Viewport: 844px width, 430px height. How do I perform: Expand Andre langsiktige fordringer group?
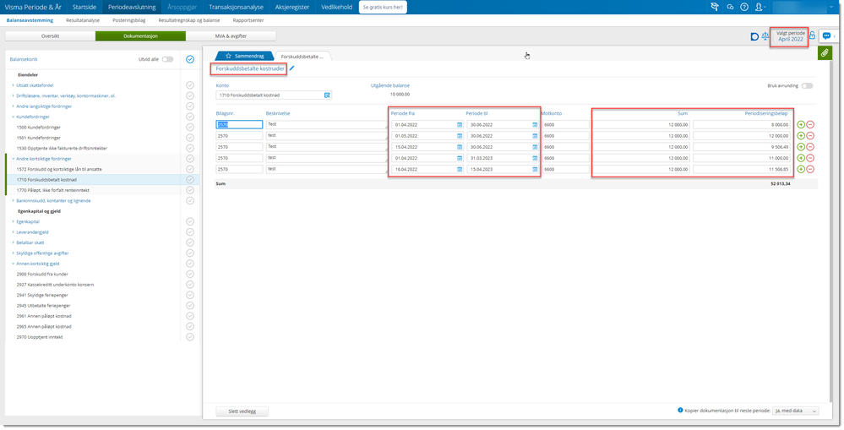(x=13, y=106)
